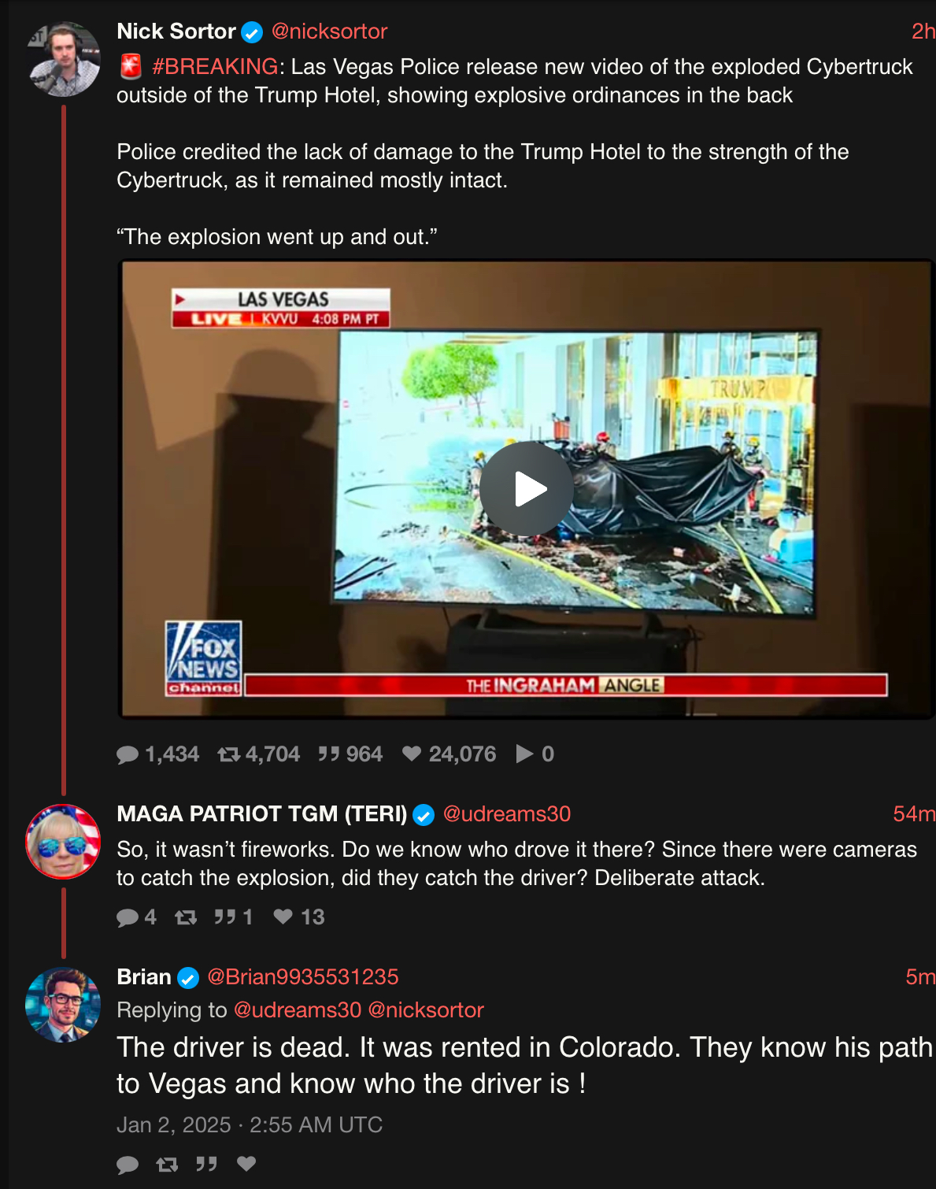Retweet the MAGA PATRIOT TGM reply
This screenshot has width=936, height=1189.
tap(186, 917)
